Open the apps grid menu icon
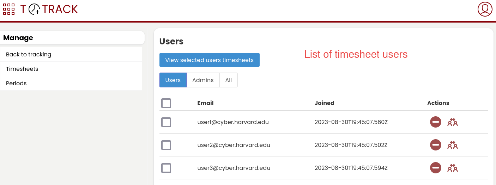This screenshot has height=185, width=496. [9, 9]
